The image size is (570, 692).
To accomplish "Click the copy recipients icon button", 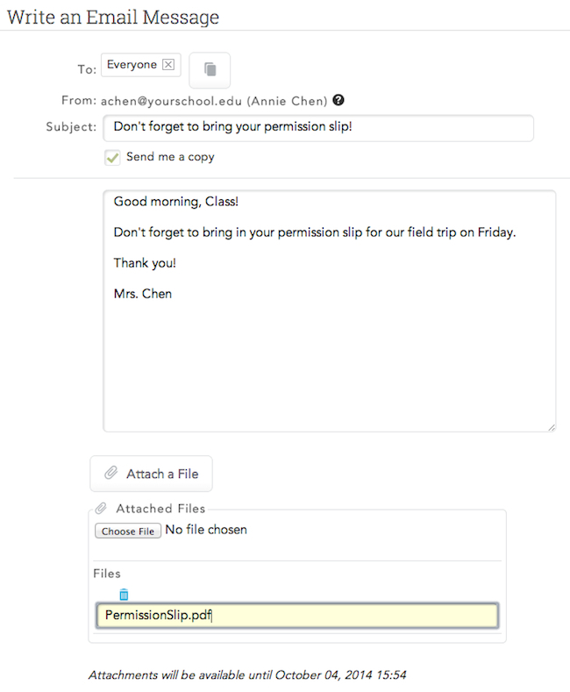I will [x=210, y=69].
